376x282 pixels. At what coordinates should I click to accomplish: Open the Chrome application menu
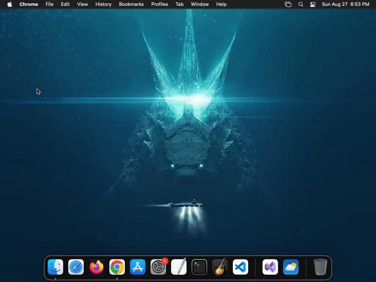click(29, 4)
